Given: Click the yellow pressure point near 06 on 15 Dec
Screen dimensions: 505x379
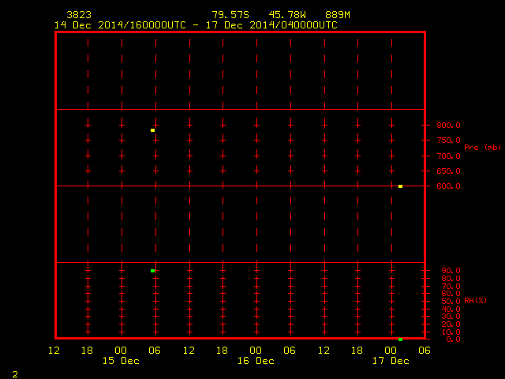Looking at the screenshot, I should [x=152, y=130].
